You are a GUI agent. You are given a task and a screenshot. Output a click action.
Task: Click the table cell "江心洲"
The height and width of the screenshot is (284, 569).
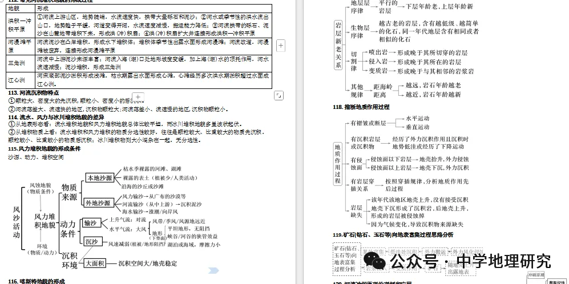(x=21, y=80)
